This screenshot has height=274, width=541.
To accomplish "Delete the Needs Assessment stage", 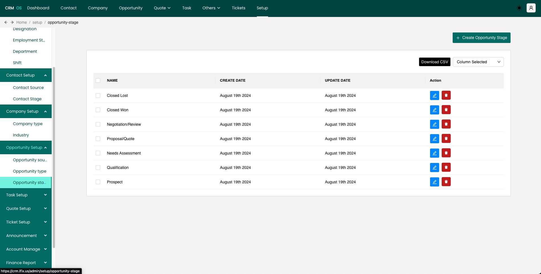I will coord(446,153).
